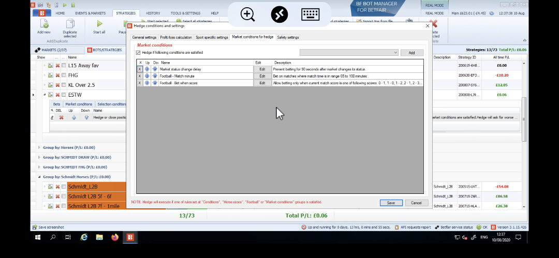Click the Add new strategy icon
Viewport: 559px width, 258px height.
44,24
